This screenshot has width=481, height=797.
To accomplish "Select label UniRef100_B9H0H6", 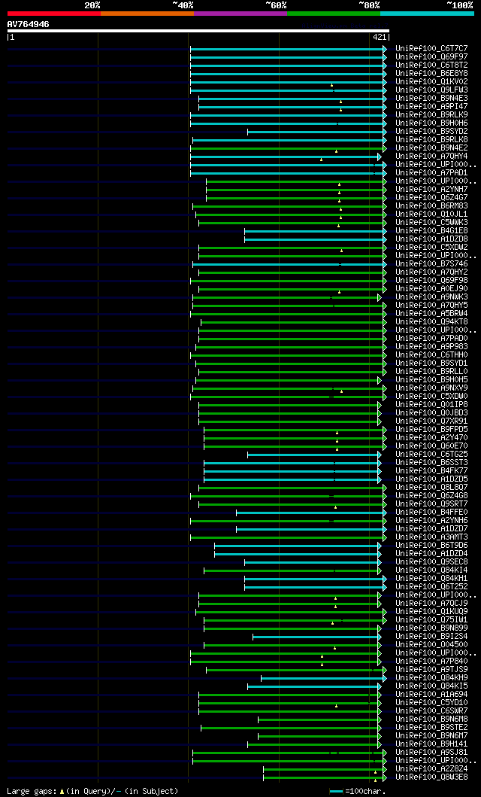I will pyautogui.click(x=432, y=123).
